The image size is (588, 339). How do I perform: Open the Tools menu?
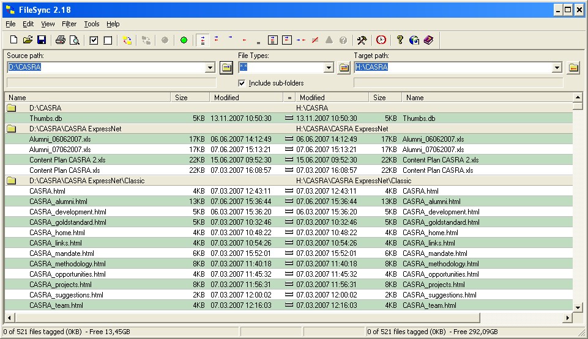click(92, 24)
